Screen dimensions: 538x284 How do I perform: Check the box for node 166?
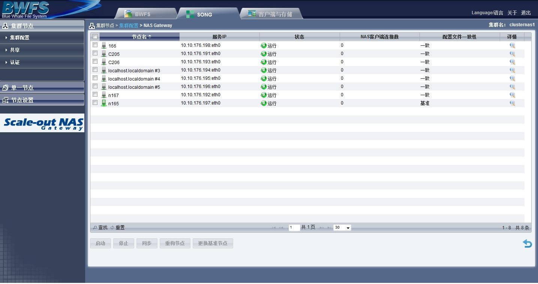tap(95, 45)
